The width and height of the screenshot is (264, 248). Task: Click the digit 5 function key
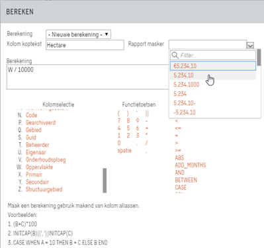(128, 128)
